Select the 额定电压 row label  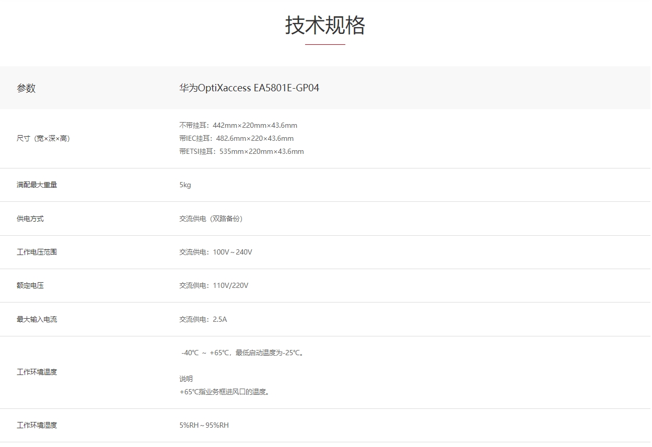30,285
